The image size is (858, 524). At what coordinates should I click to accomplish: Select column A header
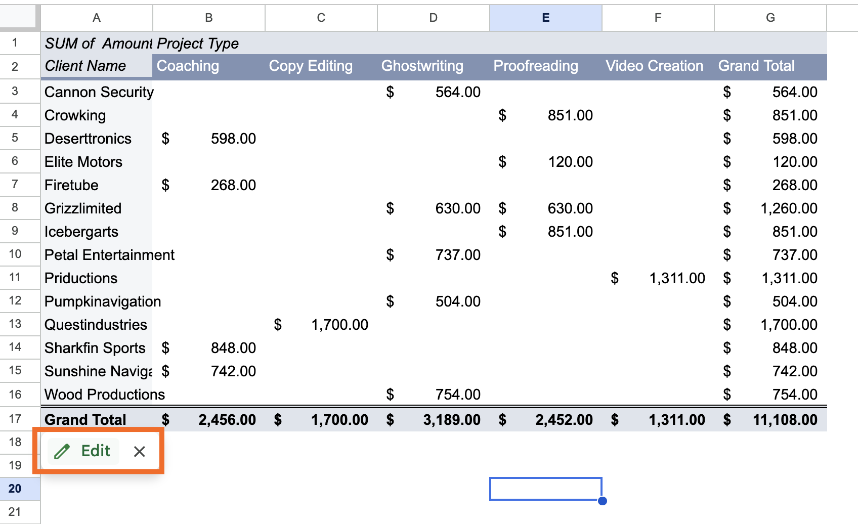point(97,18)
